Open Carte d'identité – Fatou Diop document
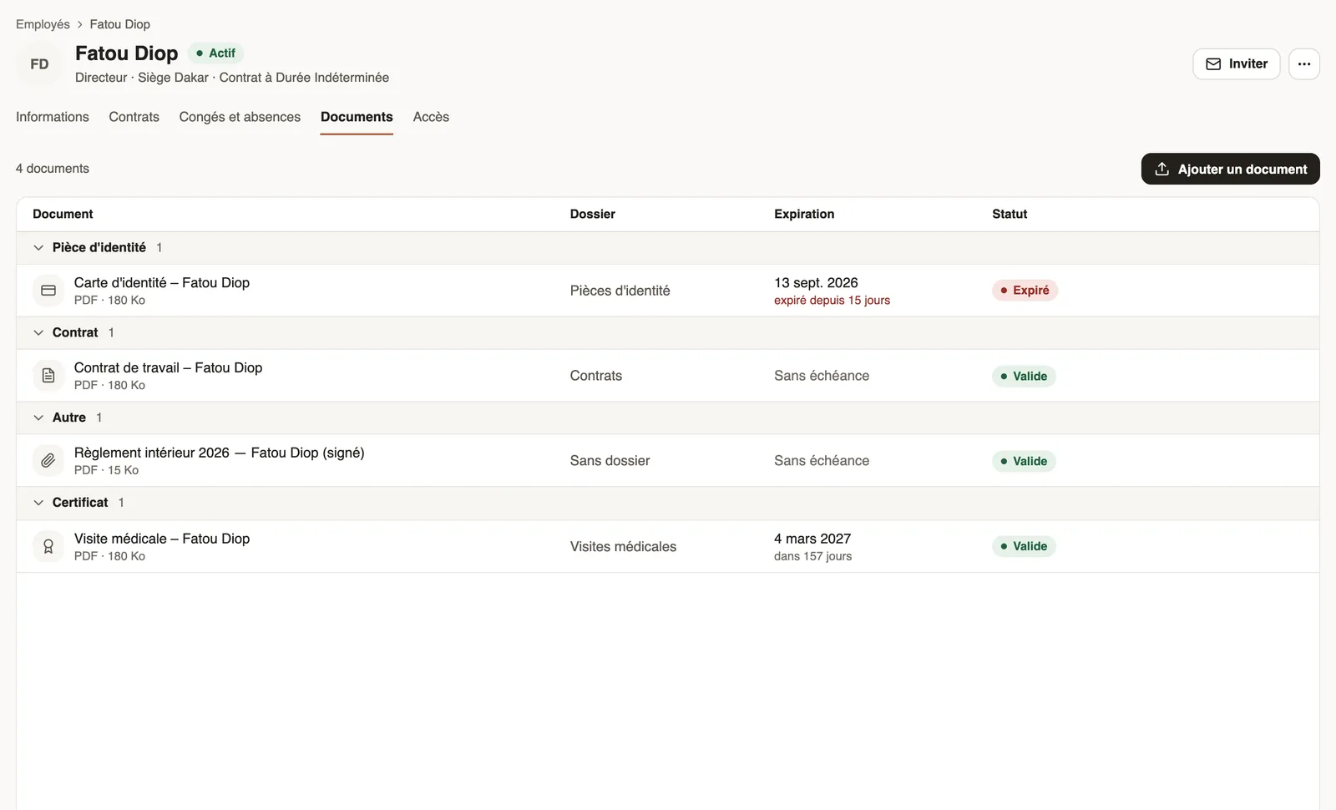This screenshot has width=1336, height=810. pyautogui.click(x=162, y=283)
